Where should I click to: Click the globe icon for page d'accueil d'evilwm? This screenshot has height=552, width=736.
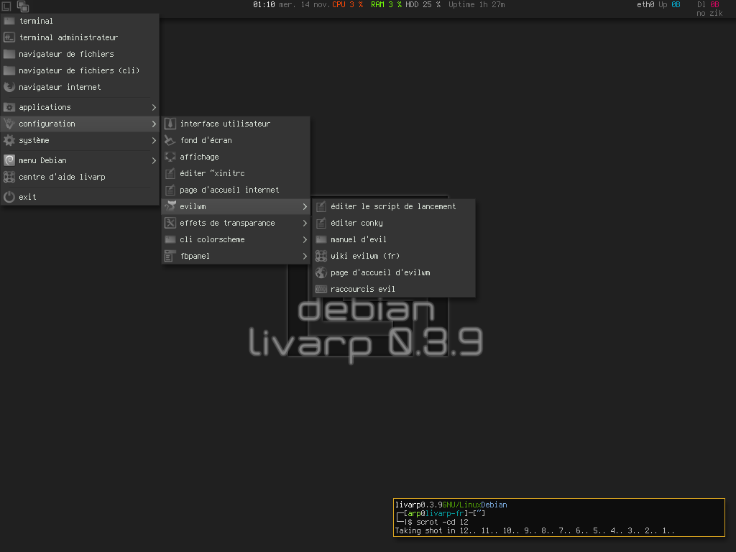[x=321, y=272]
